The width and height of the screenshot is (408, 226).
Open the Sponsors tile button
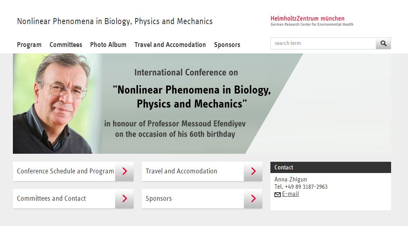coord(202,198)
